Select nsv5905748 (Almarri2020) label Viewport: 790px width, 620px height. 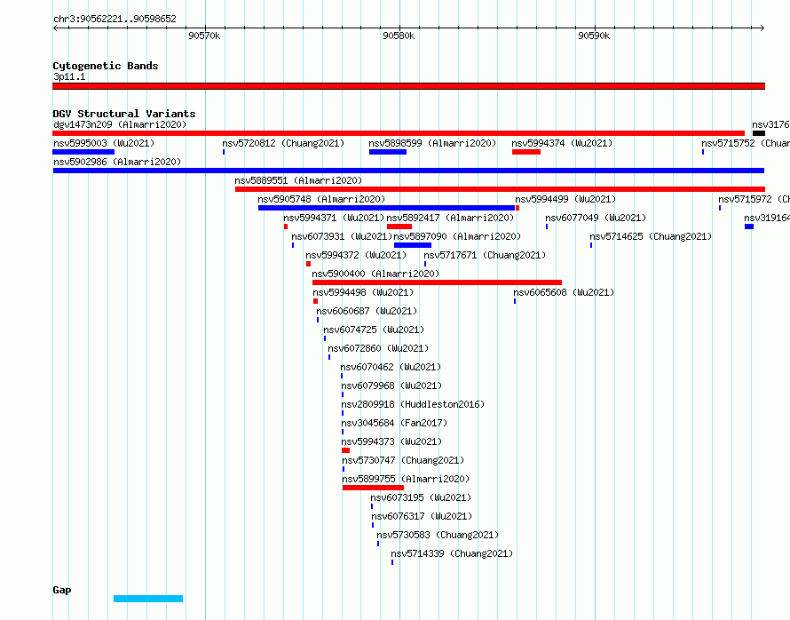[x=321, y=199]
